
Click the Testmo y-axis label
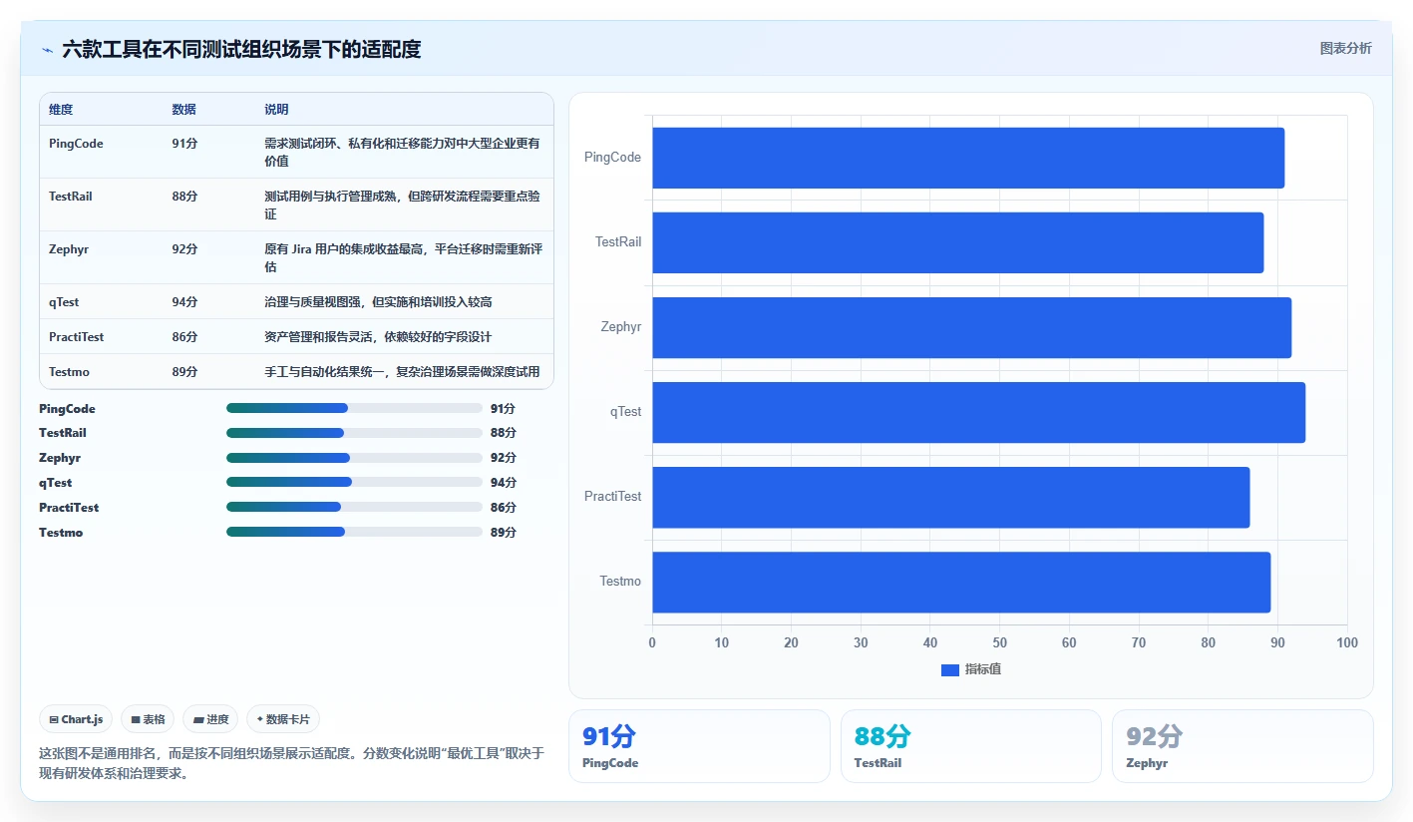coord(620,582)
